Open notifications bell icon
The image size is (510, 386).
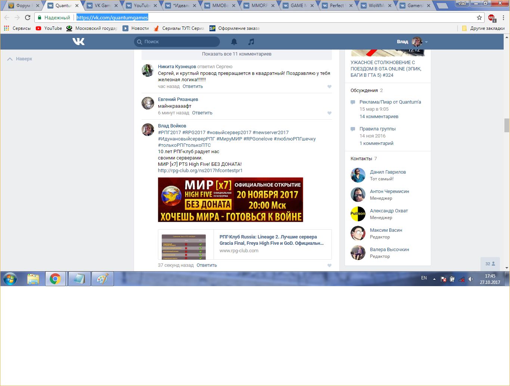click(234, 41)
